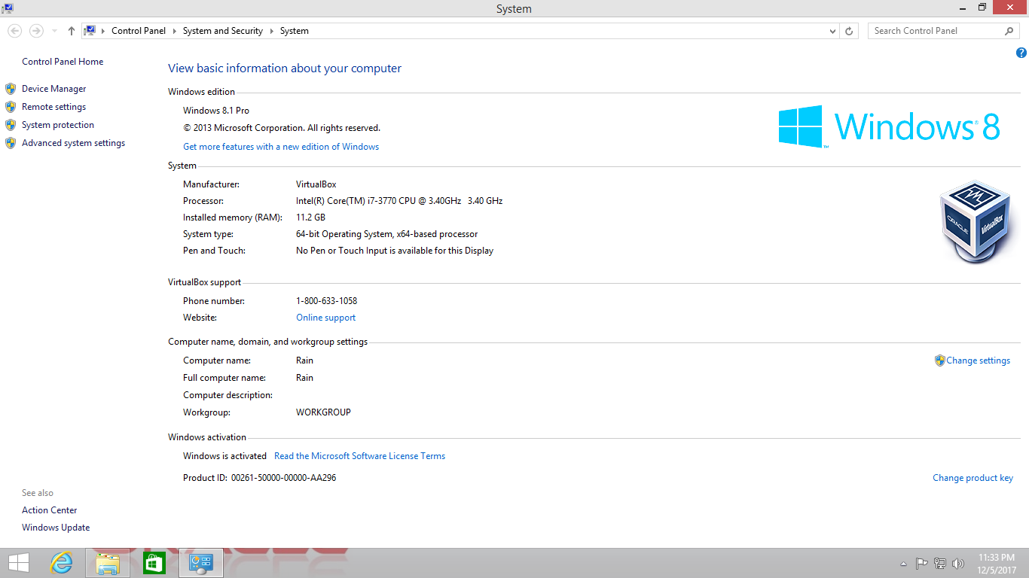
Task: Open Action Center under See also
Action: tap(50, 510)
